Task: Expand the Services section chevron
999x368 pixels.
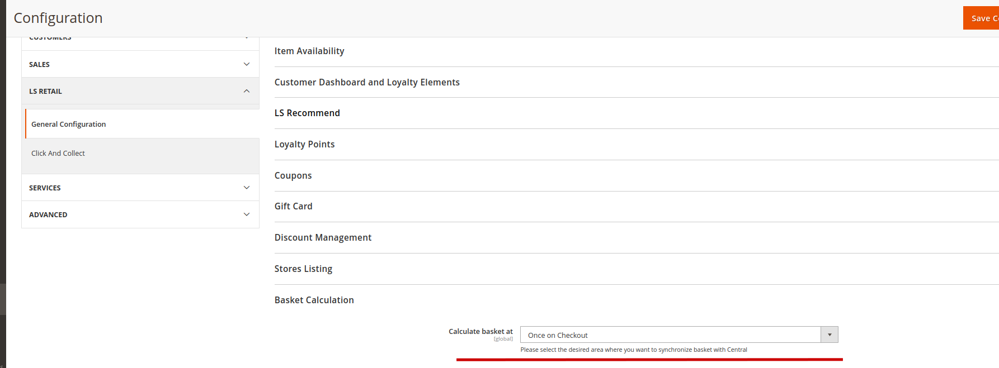Action: 247,188
